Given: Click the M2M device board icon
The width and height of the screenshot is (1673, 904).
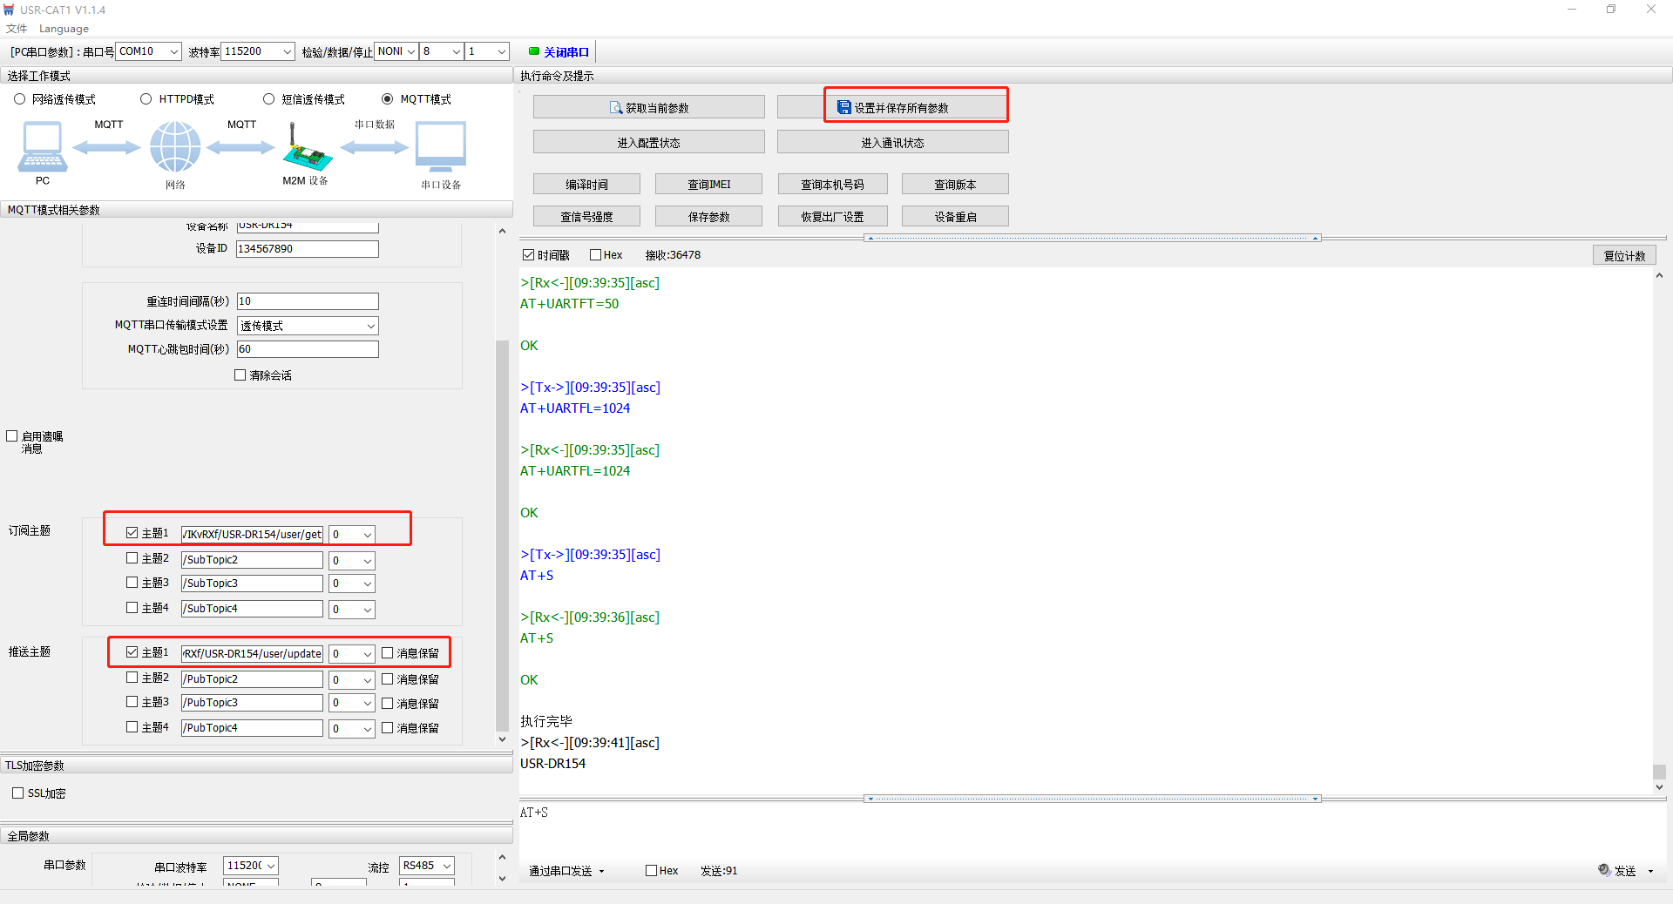Looking at the screenshot, I should click(x=306, y=150).
